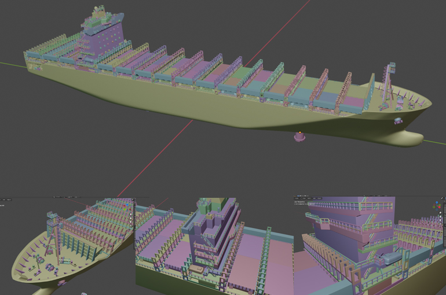
Task: Toggle camera view icon in right viewport
Action: [440, 220]
